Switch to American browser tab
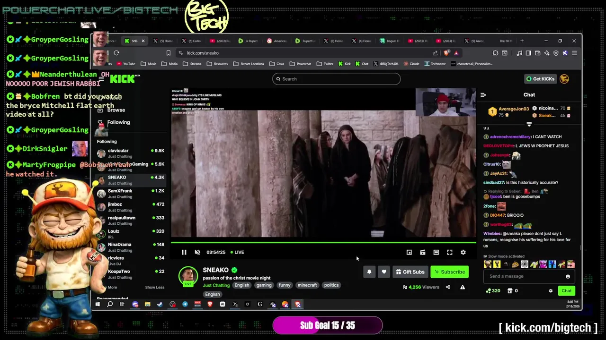 pyautogui.click(x=277, y=41)
